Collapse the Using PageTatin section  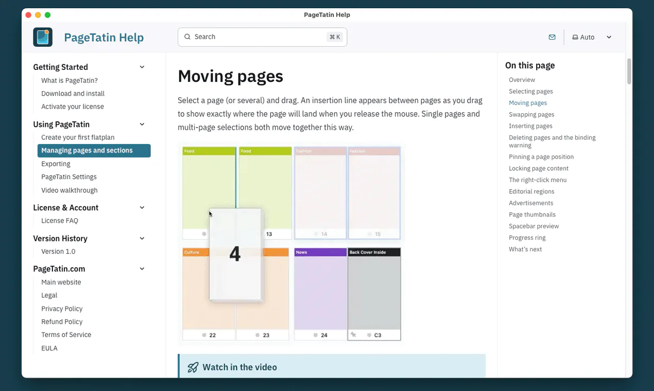tap(142, 124)
